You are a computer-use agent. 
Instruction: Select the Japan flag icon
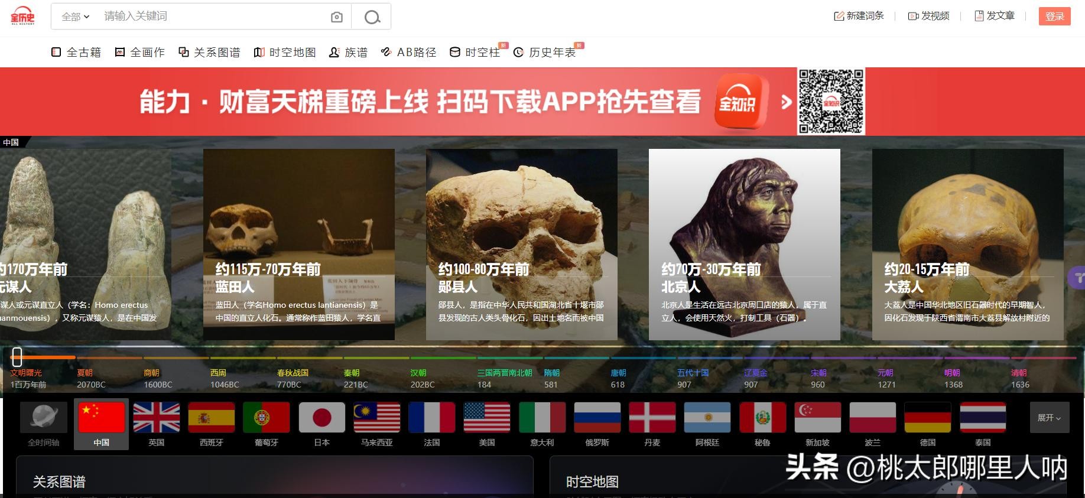coord(321,418)
